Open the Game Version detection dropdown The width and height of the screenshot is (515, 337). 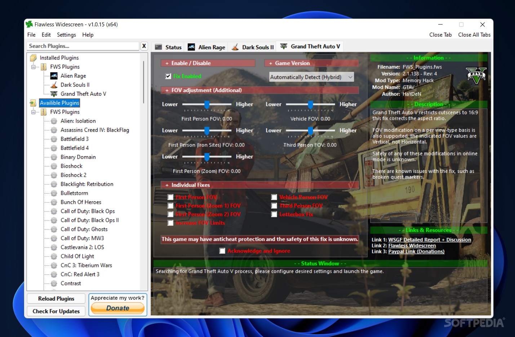click(x=311, y=77)
